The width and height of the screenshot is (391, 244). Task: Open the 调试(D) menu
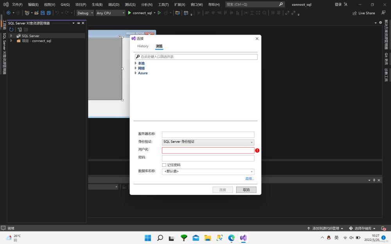[x=114, y=4]
